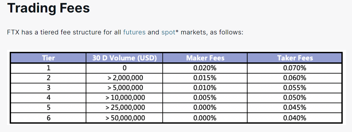Viewport: 352px width, 132px height.
Task: Click the Tier 6 row number cell
Action: click(49, 118)
